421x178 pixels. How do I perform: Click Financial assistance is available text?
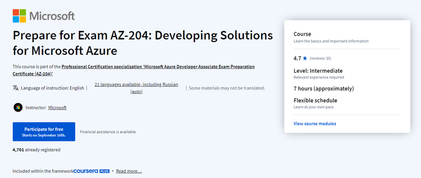(x=108, y=132)
